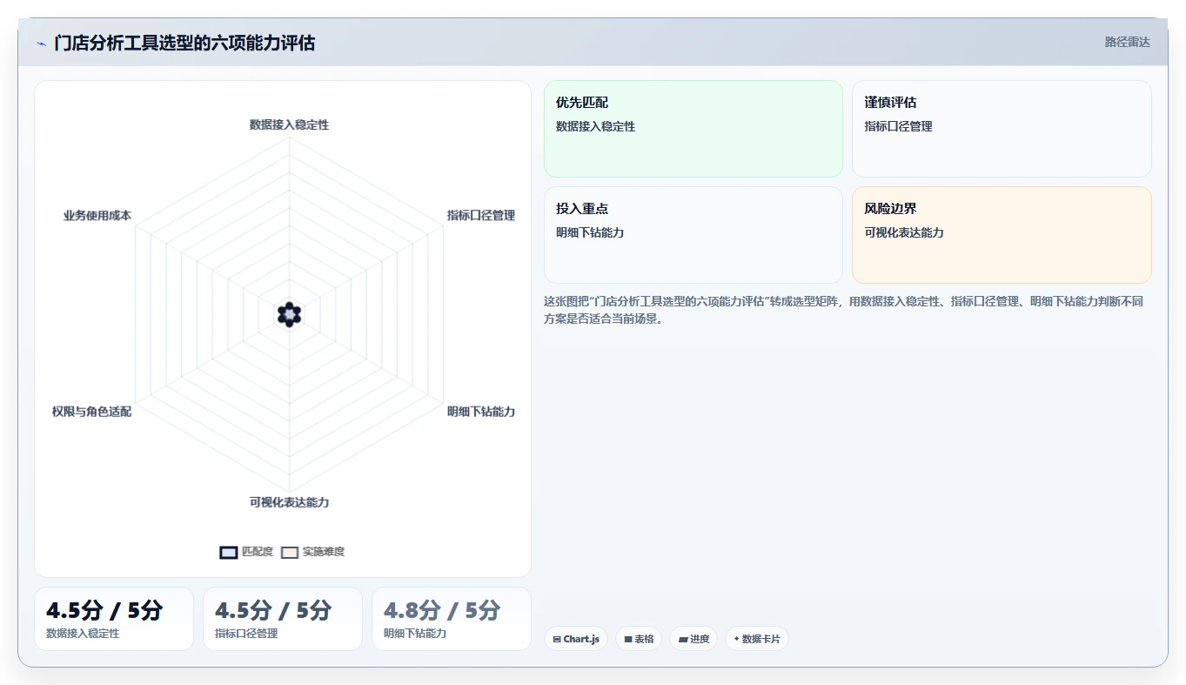Click the 路径雷达 label in the header
This screenshot has width=1186, height=685.
point(1127,42)
